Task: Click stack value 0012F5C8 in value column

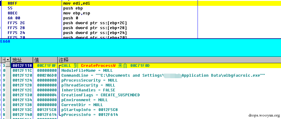Action: point(47,110)
